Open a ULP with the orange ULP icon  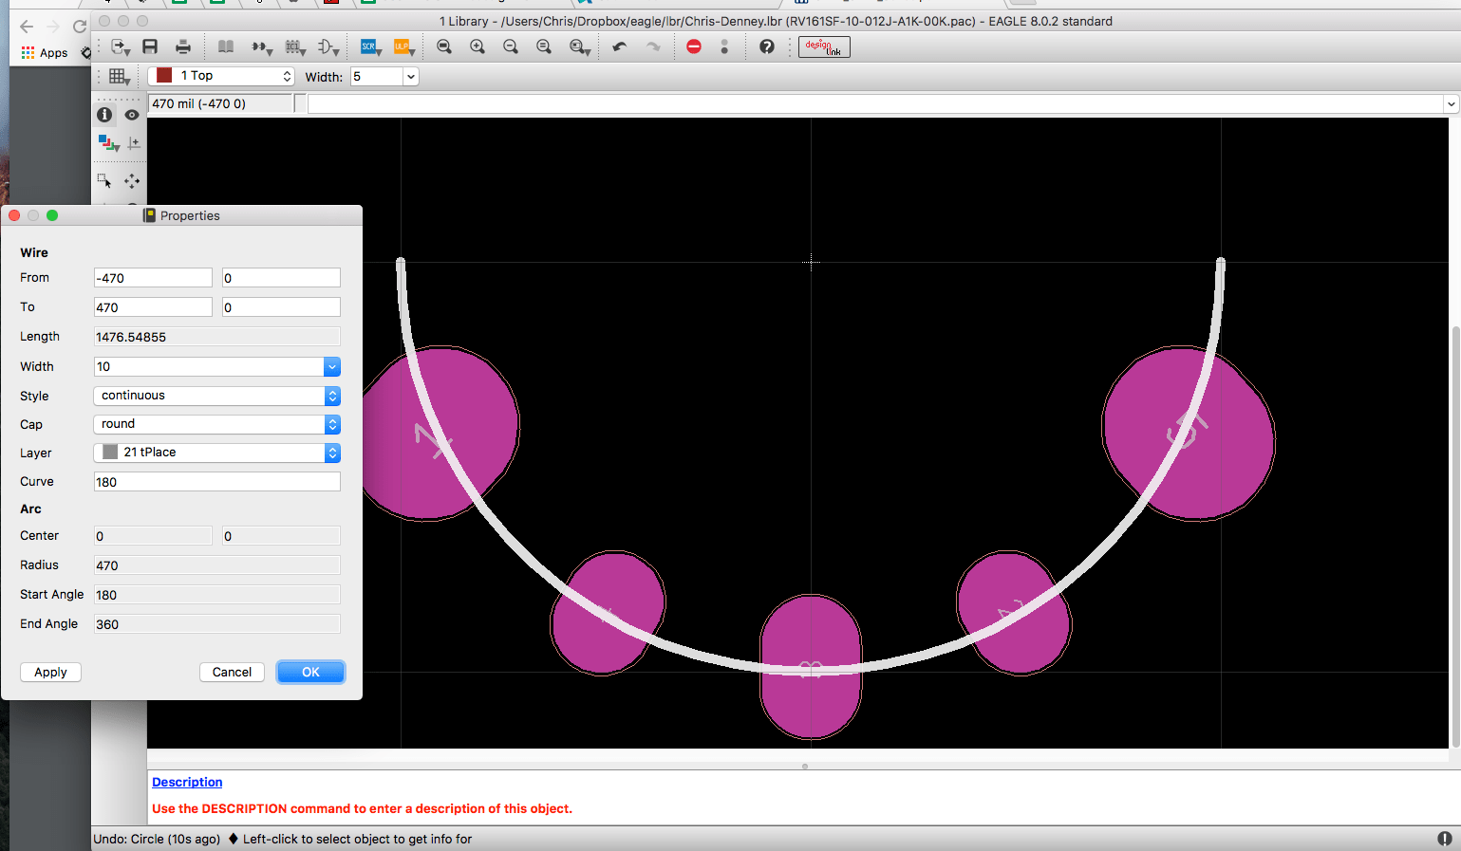point(403,46)
